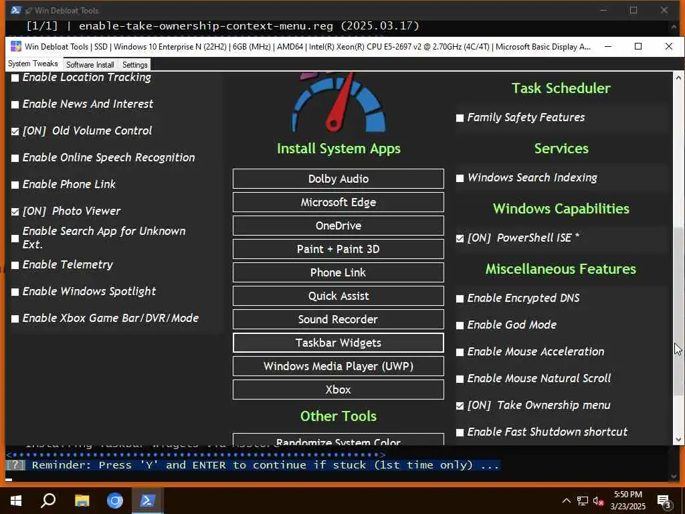This screenshot has width=685, height=514.
Task: Click Taskbar Widgets button
Action: [x=338, y=343]
